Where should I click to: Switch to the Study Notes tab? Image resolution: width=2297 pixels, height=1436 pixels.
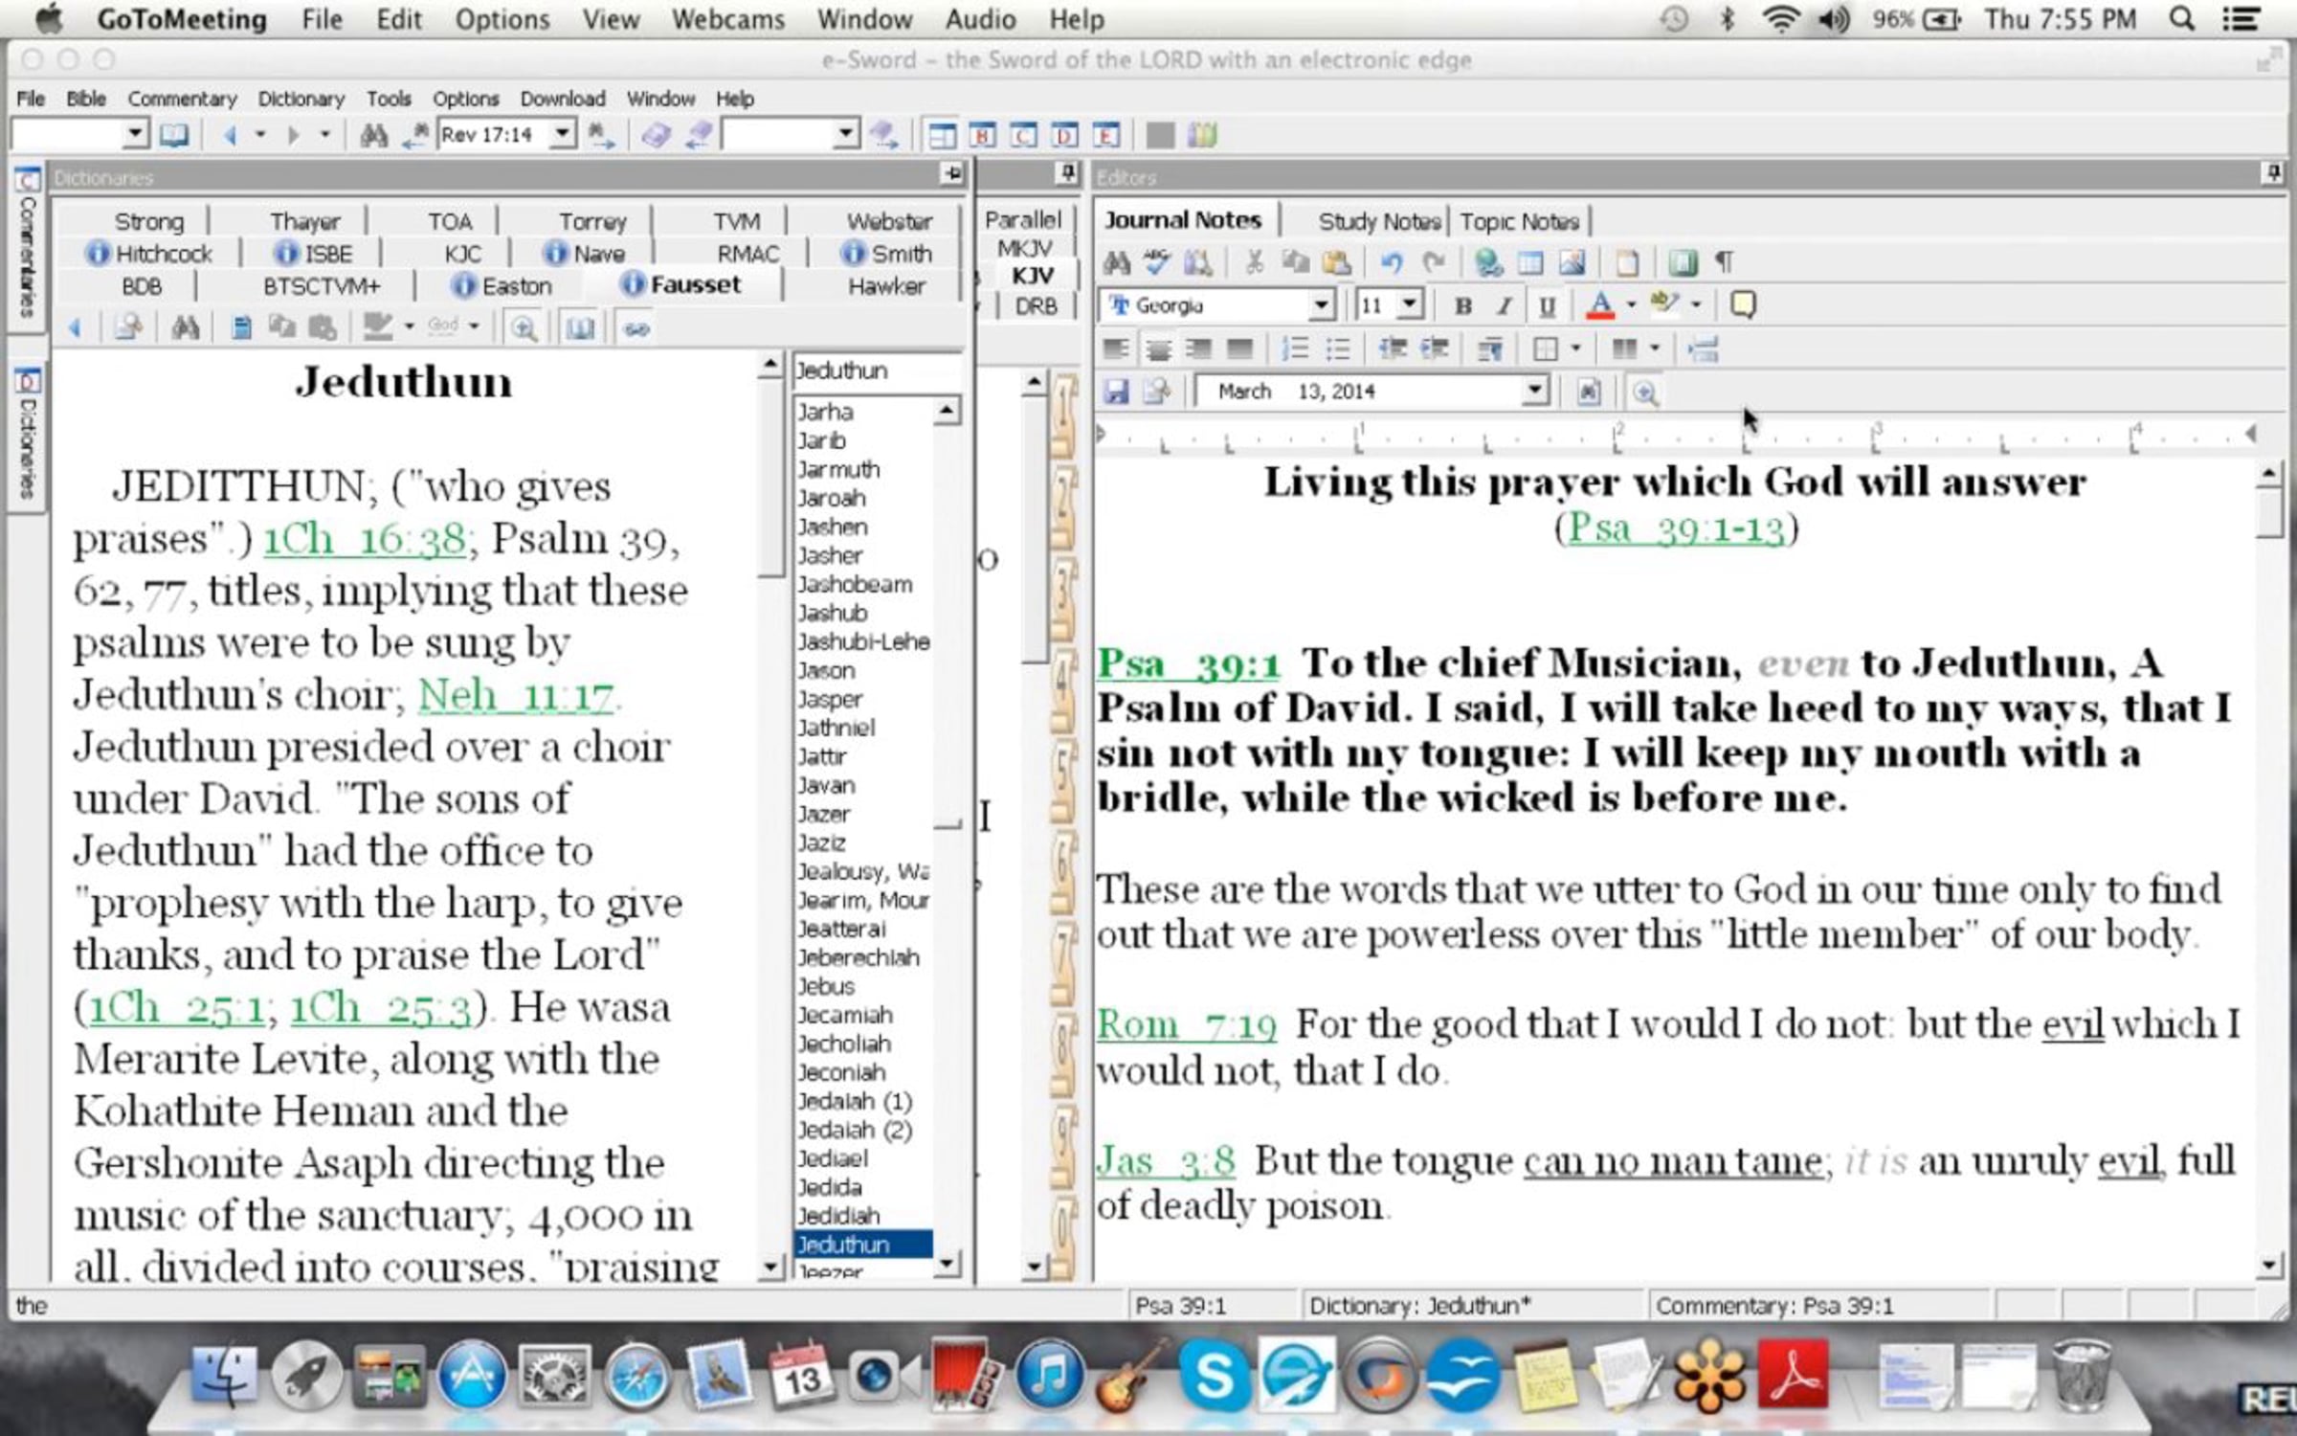(1378, 222)
